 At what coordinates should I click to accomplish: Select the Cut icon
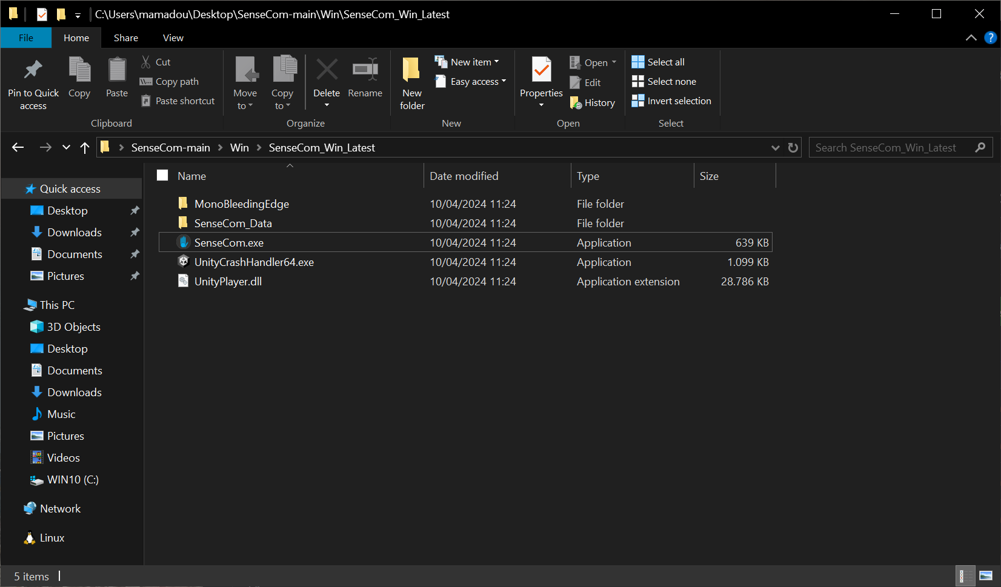[145, 61]
